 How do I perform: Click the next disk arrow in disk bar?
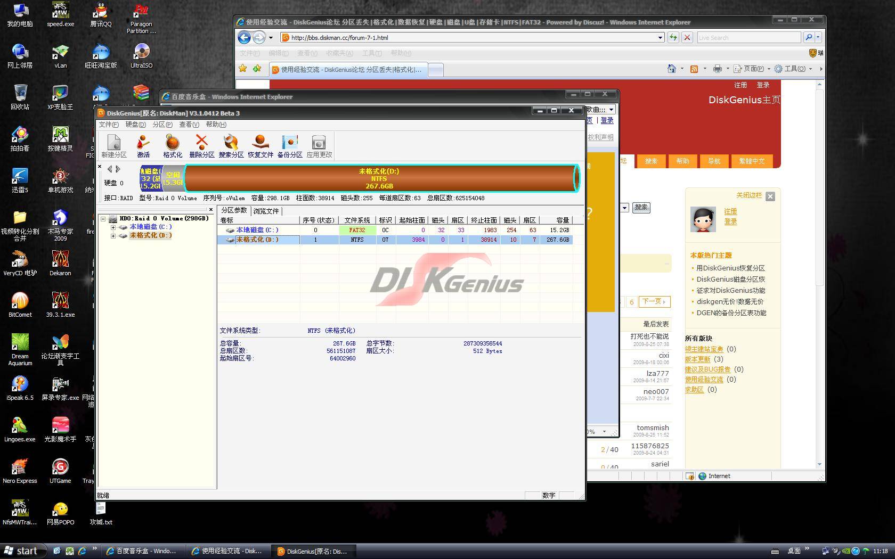[x=118, y=169]
